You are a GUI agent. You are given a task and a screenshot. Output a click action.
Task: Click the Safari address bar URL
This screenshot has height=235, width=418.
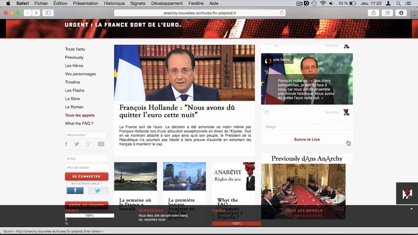200,13
